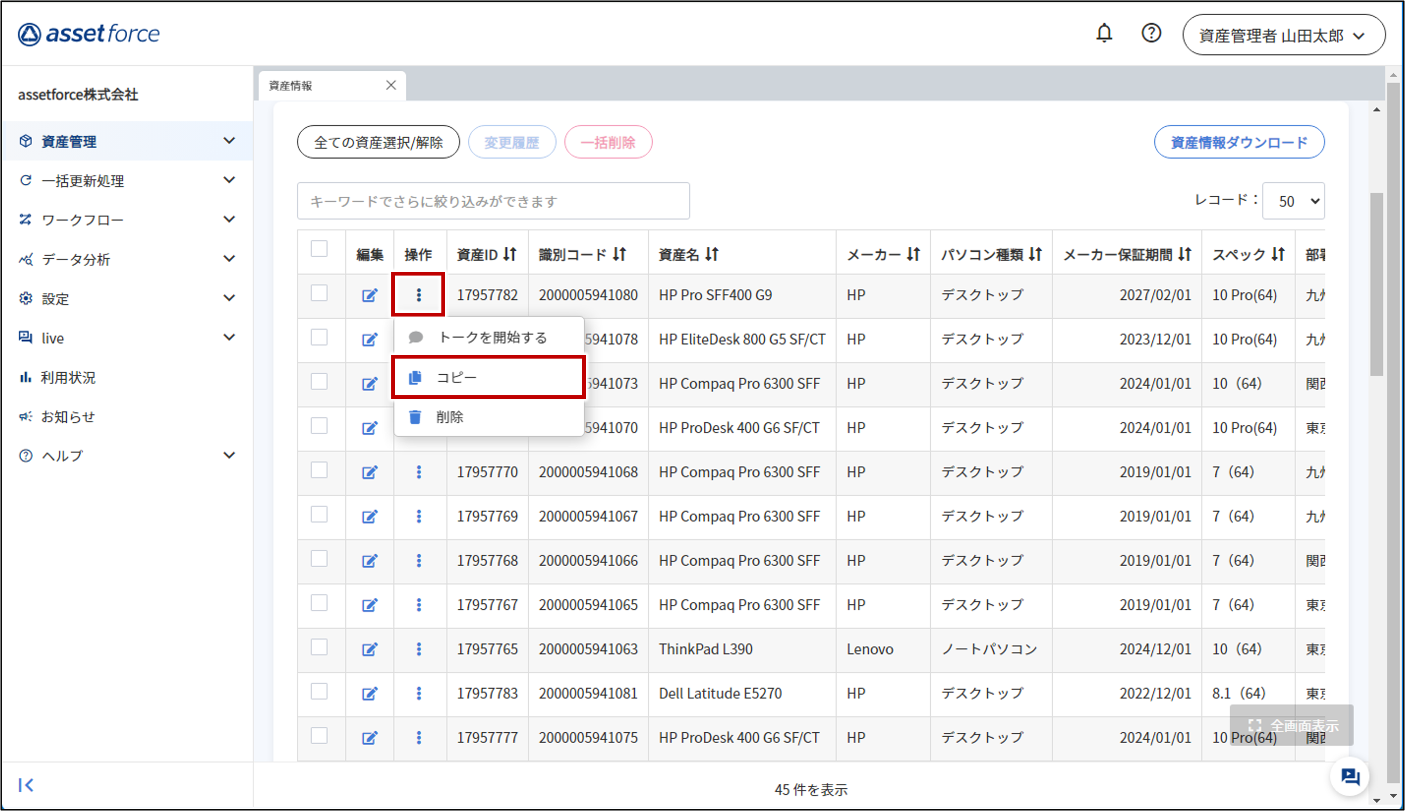The width and height of the screenshot is (1405, 811).
Task: Open operations menu for asset 17957769
Action: tap(419, 517)
